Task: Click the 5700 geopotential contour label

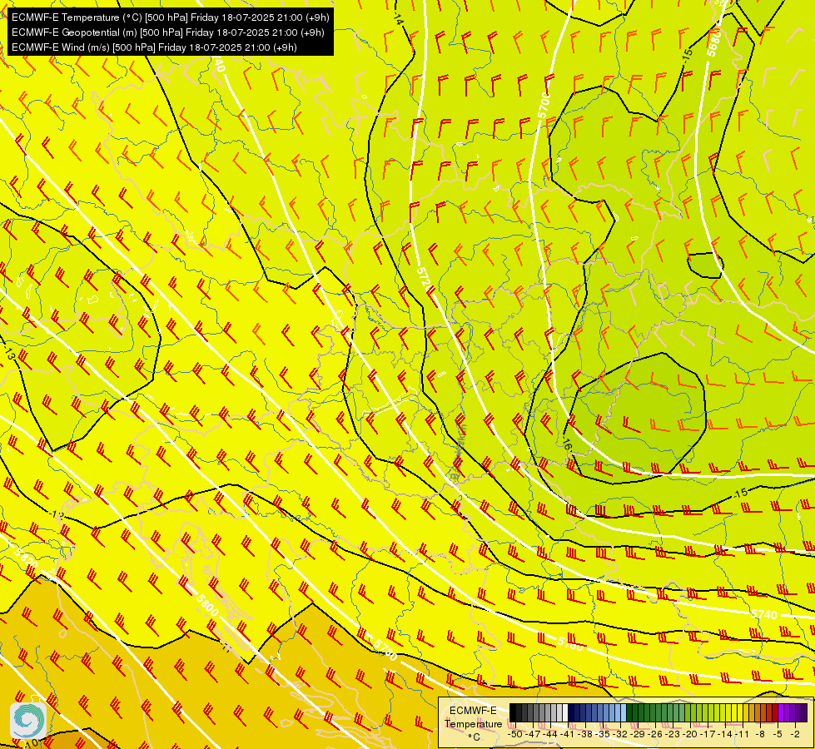Action: pos(544,106)
